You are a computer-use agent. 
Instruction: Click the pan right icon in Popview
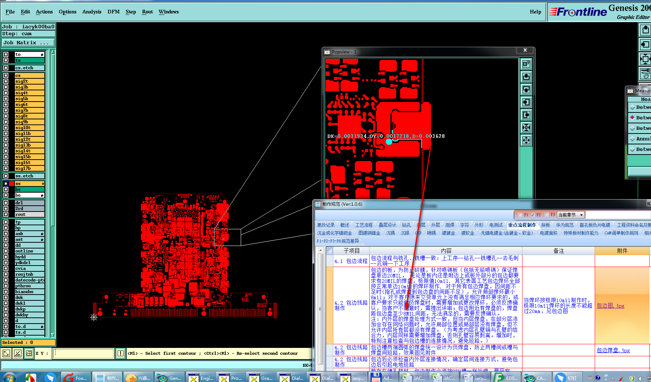point(526,115)
